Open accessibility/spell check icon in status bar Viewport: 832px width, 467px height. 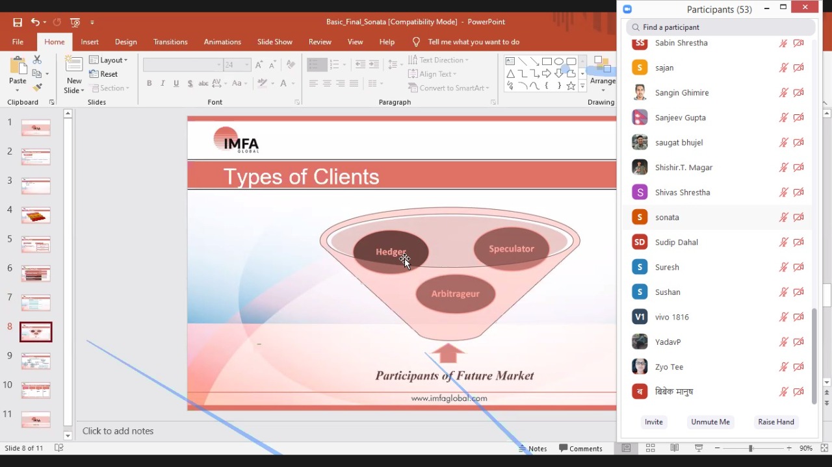tap(58, 448)
